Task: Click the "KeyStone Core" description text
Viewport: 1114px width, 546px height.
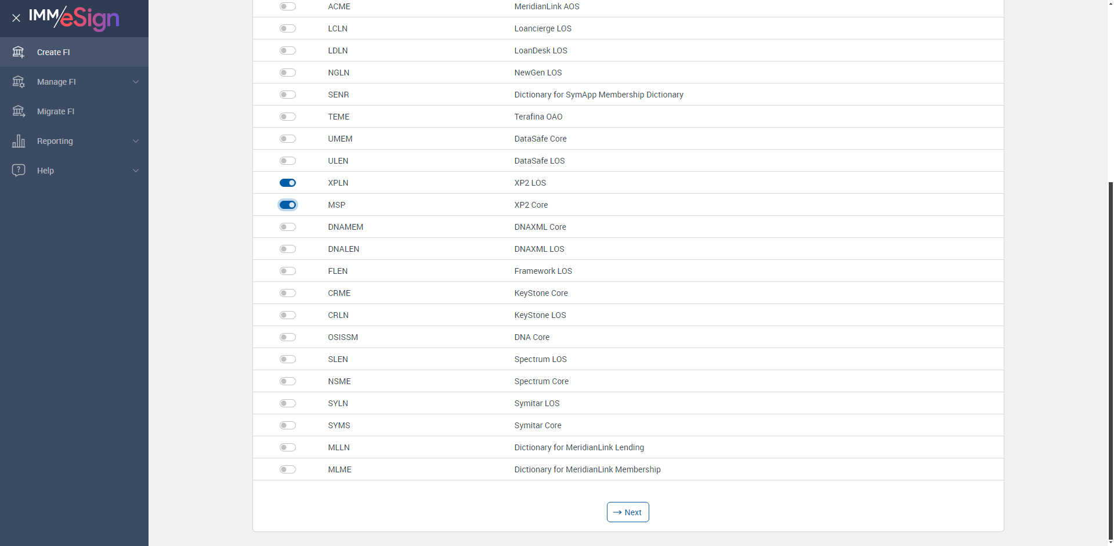Action: click(541, 293)
